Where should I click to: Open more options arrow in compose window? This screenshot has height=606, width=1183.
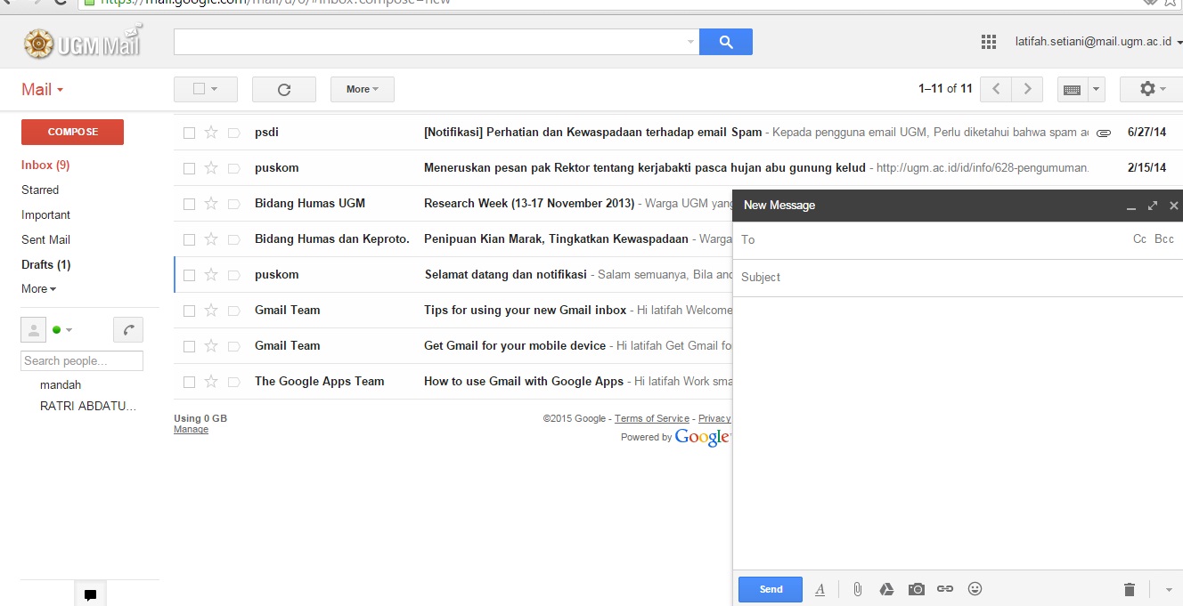[1169, 589]
